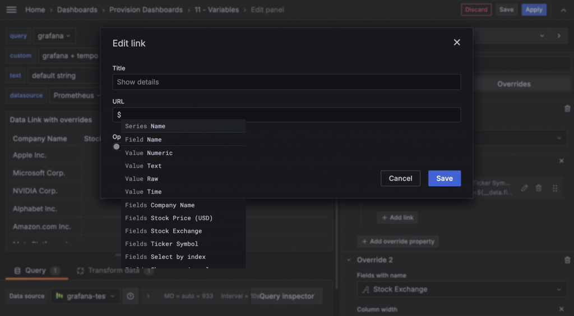Pick Fields Stock Price (USD) suggestion

(183, 218)
